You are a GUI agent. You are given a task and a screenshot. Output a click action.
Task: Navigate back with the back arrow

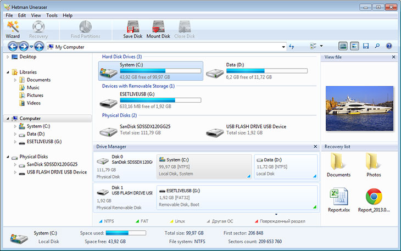coord(15,47)
